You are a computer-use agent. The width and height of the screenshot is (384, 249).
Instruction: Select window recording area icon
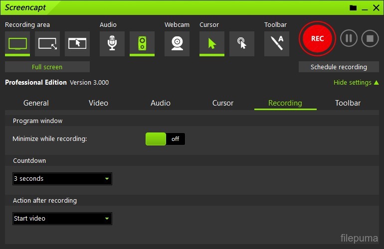tap(77, 43)
